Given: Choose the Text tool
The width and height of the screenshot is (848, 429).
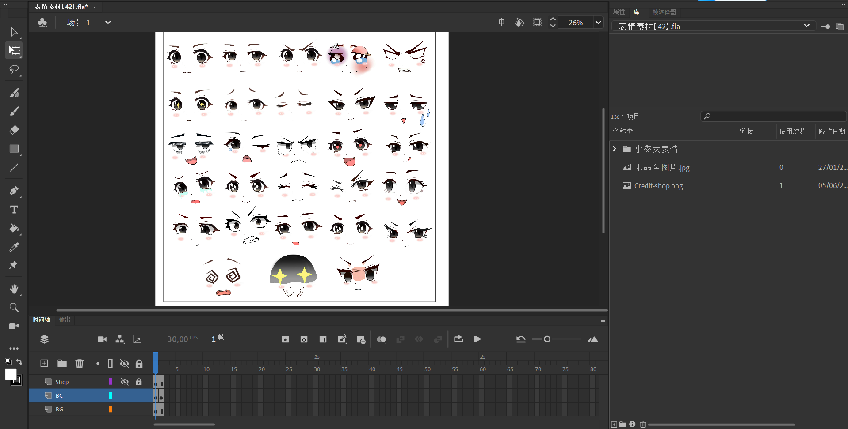Looking at the screenshot, I should [14, 210].
